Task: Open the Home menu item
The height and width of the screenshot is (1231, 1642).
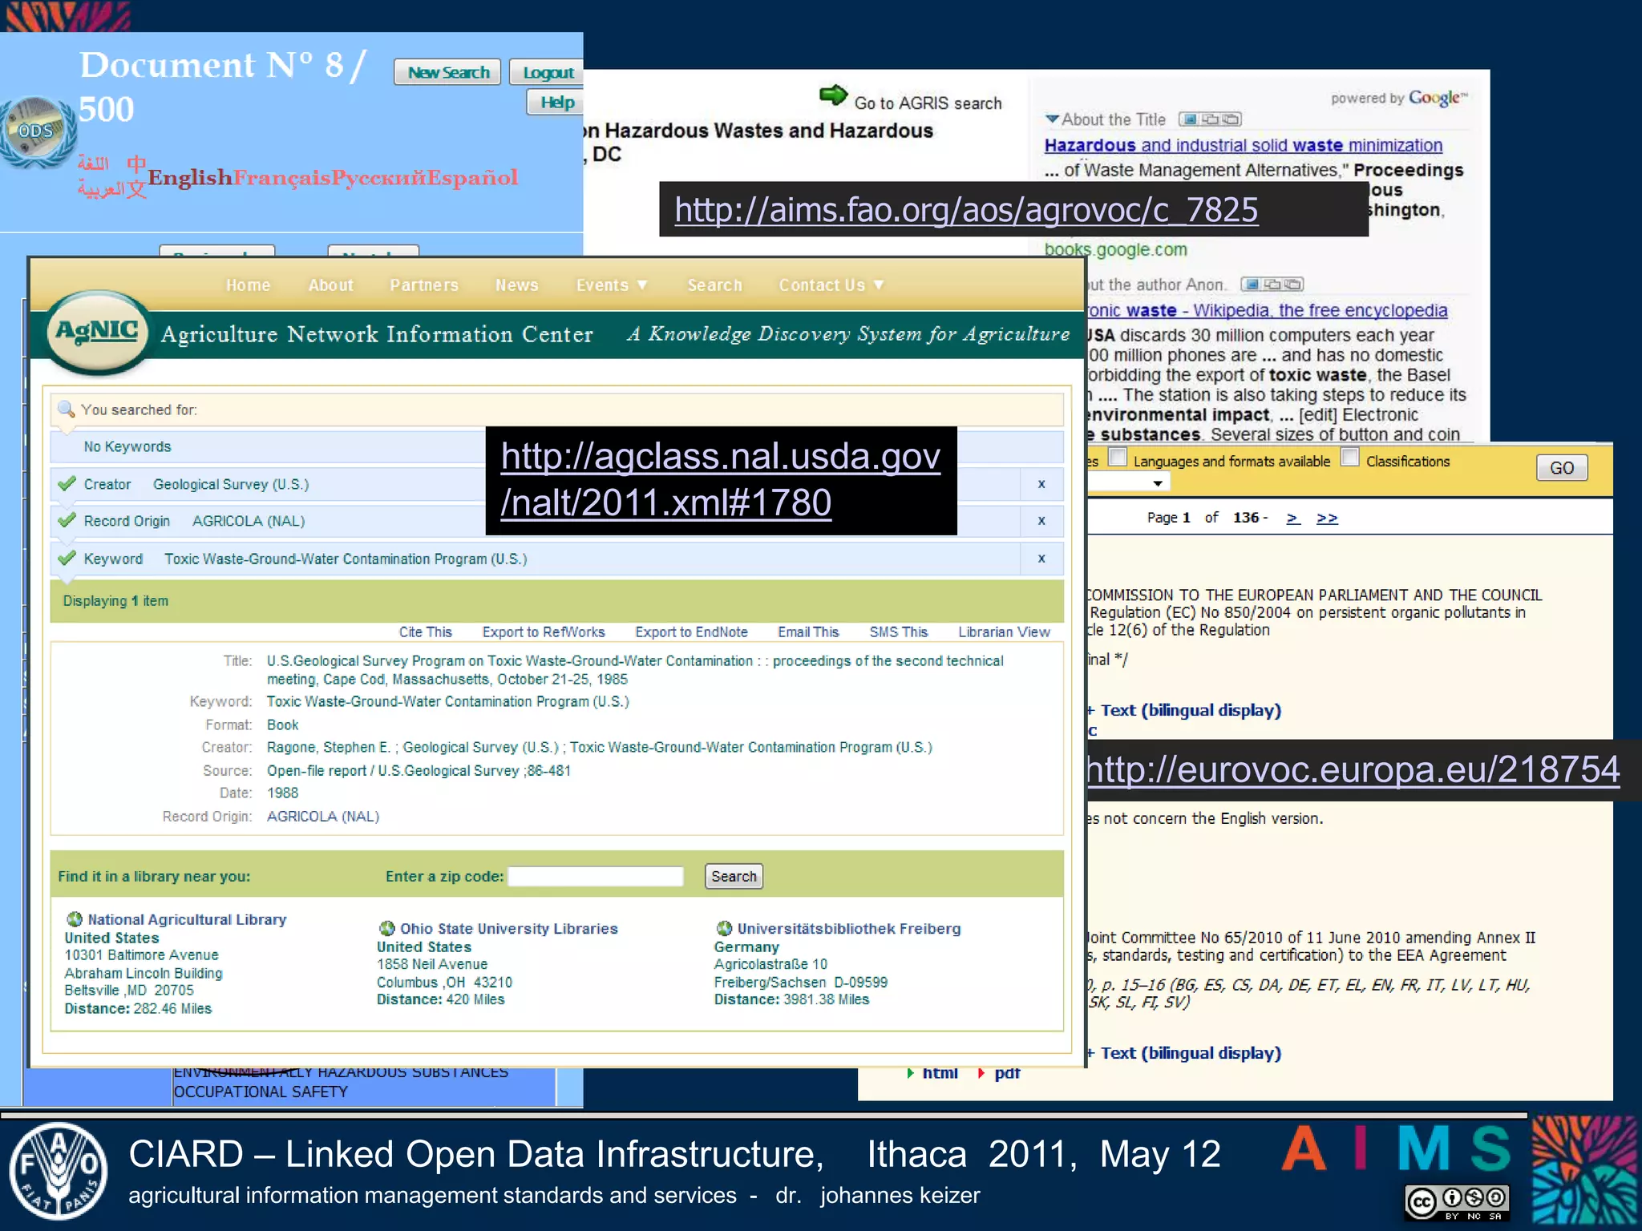Action: (x=248, y=285)
